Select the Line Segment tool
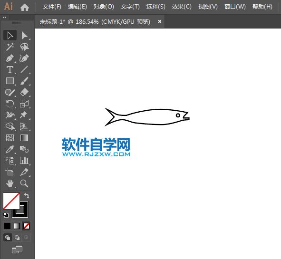Viewport: 281px width, 259px height. pyautogui.click(x=24, y=69)
